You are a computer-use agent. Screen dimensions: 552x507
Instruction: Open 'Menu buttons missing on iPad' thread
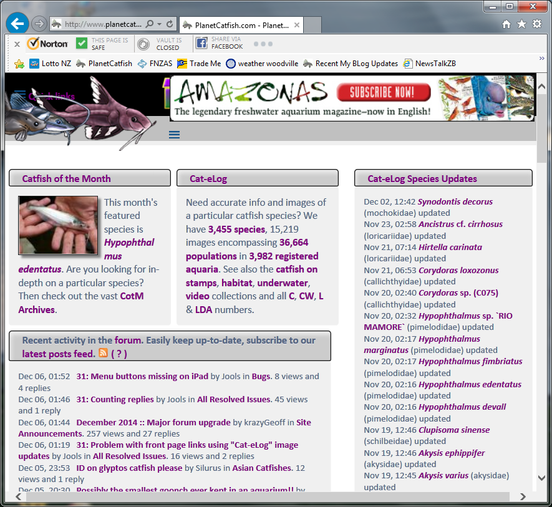tap(142, 377)
